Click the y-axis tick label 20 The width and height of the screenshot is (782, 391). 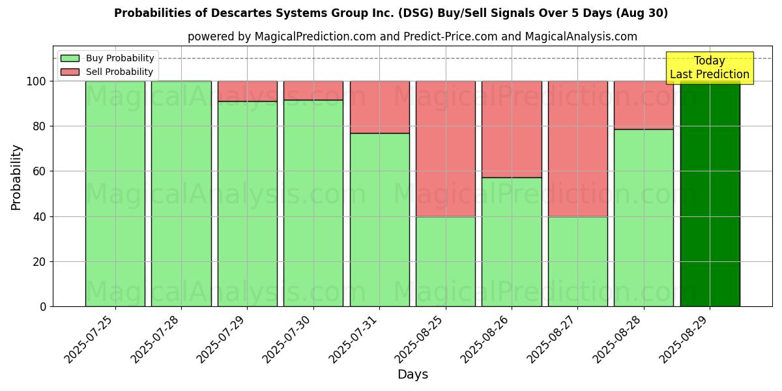(x=40, y=261)
